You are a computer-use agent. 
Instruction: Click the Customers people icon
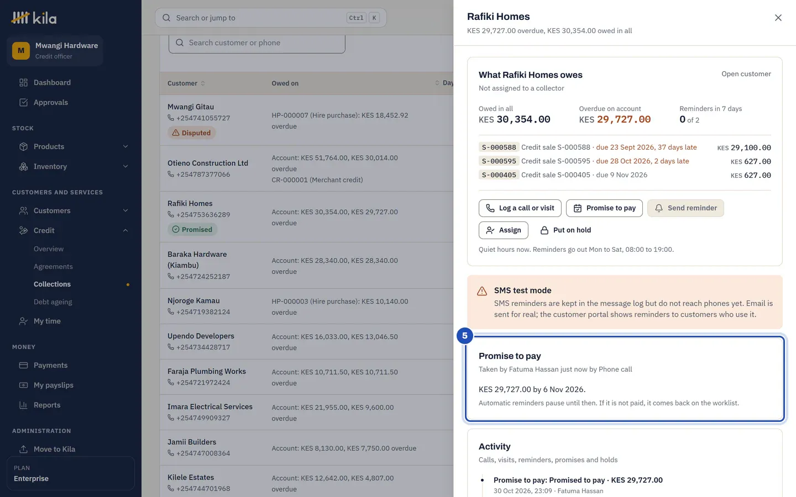[x=23, y=210]
